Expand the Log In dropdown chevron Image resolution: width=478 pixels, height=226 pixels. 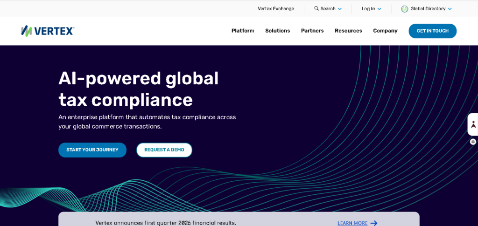point(379,9)
